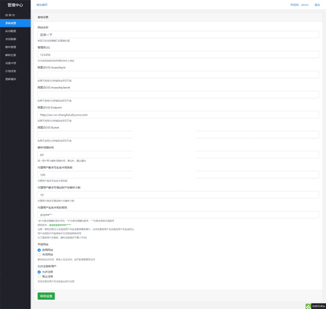Click the 阿里云OSS Bucket input field
Image resolution: width=326 pixels, height=309 pixels.
point(178,135)
